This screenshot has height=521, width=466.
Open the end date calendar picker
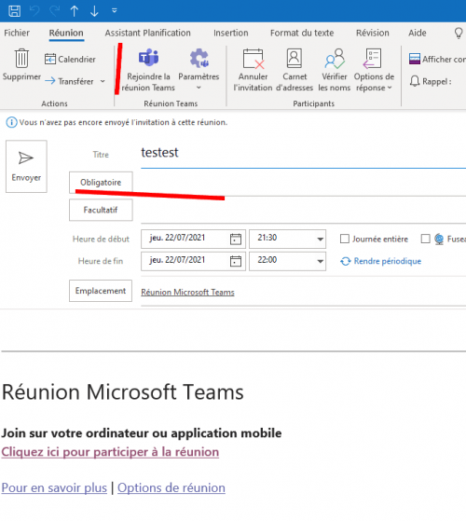(x=236, y=261)
